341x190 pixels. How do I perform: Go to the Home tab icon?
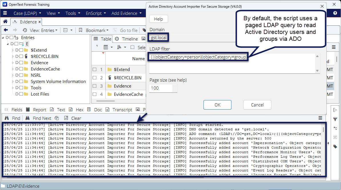tap(5, 21)
